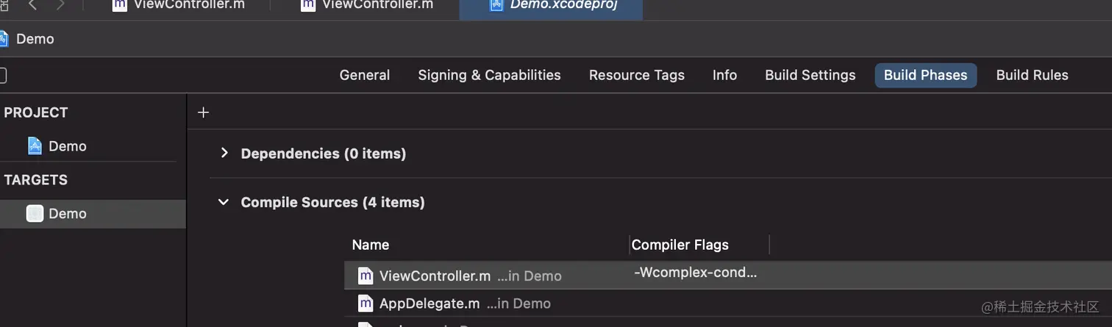Collapse the Compile Sources section

[224, 202]
